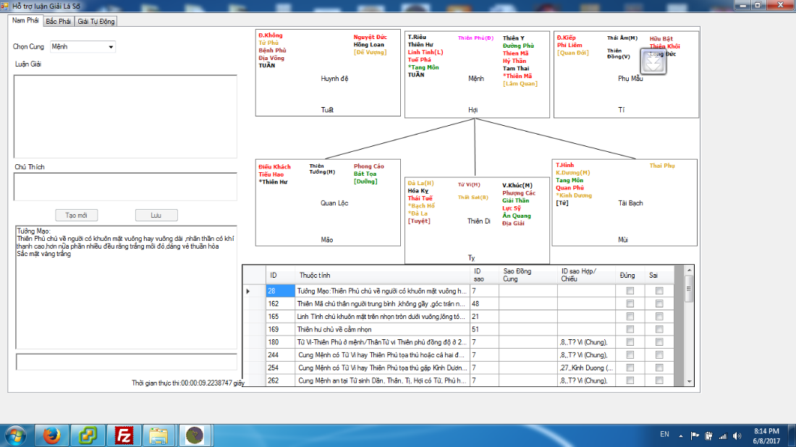Open Firefox from the taskbar
Screen dimensions: 796x447
(51, 435)
